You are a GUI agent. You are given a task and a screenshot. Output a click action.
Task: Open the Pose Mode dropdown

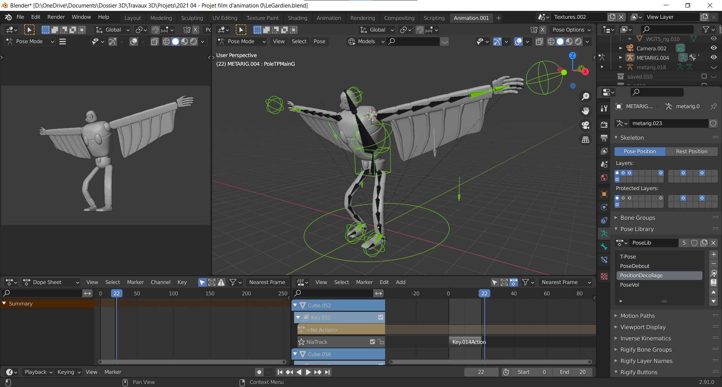pyautogui.click(x=241, y=41)
